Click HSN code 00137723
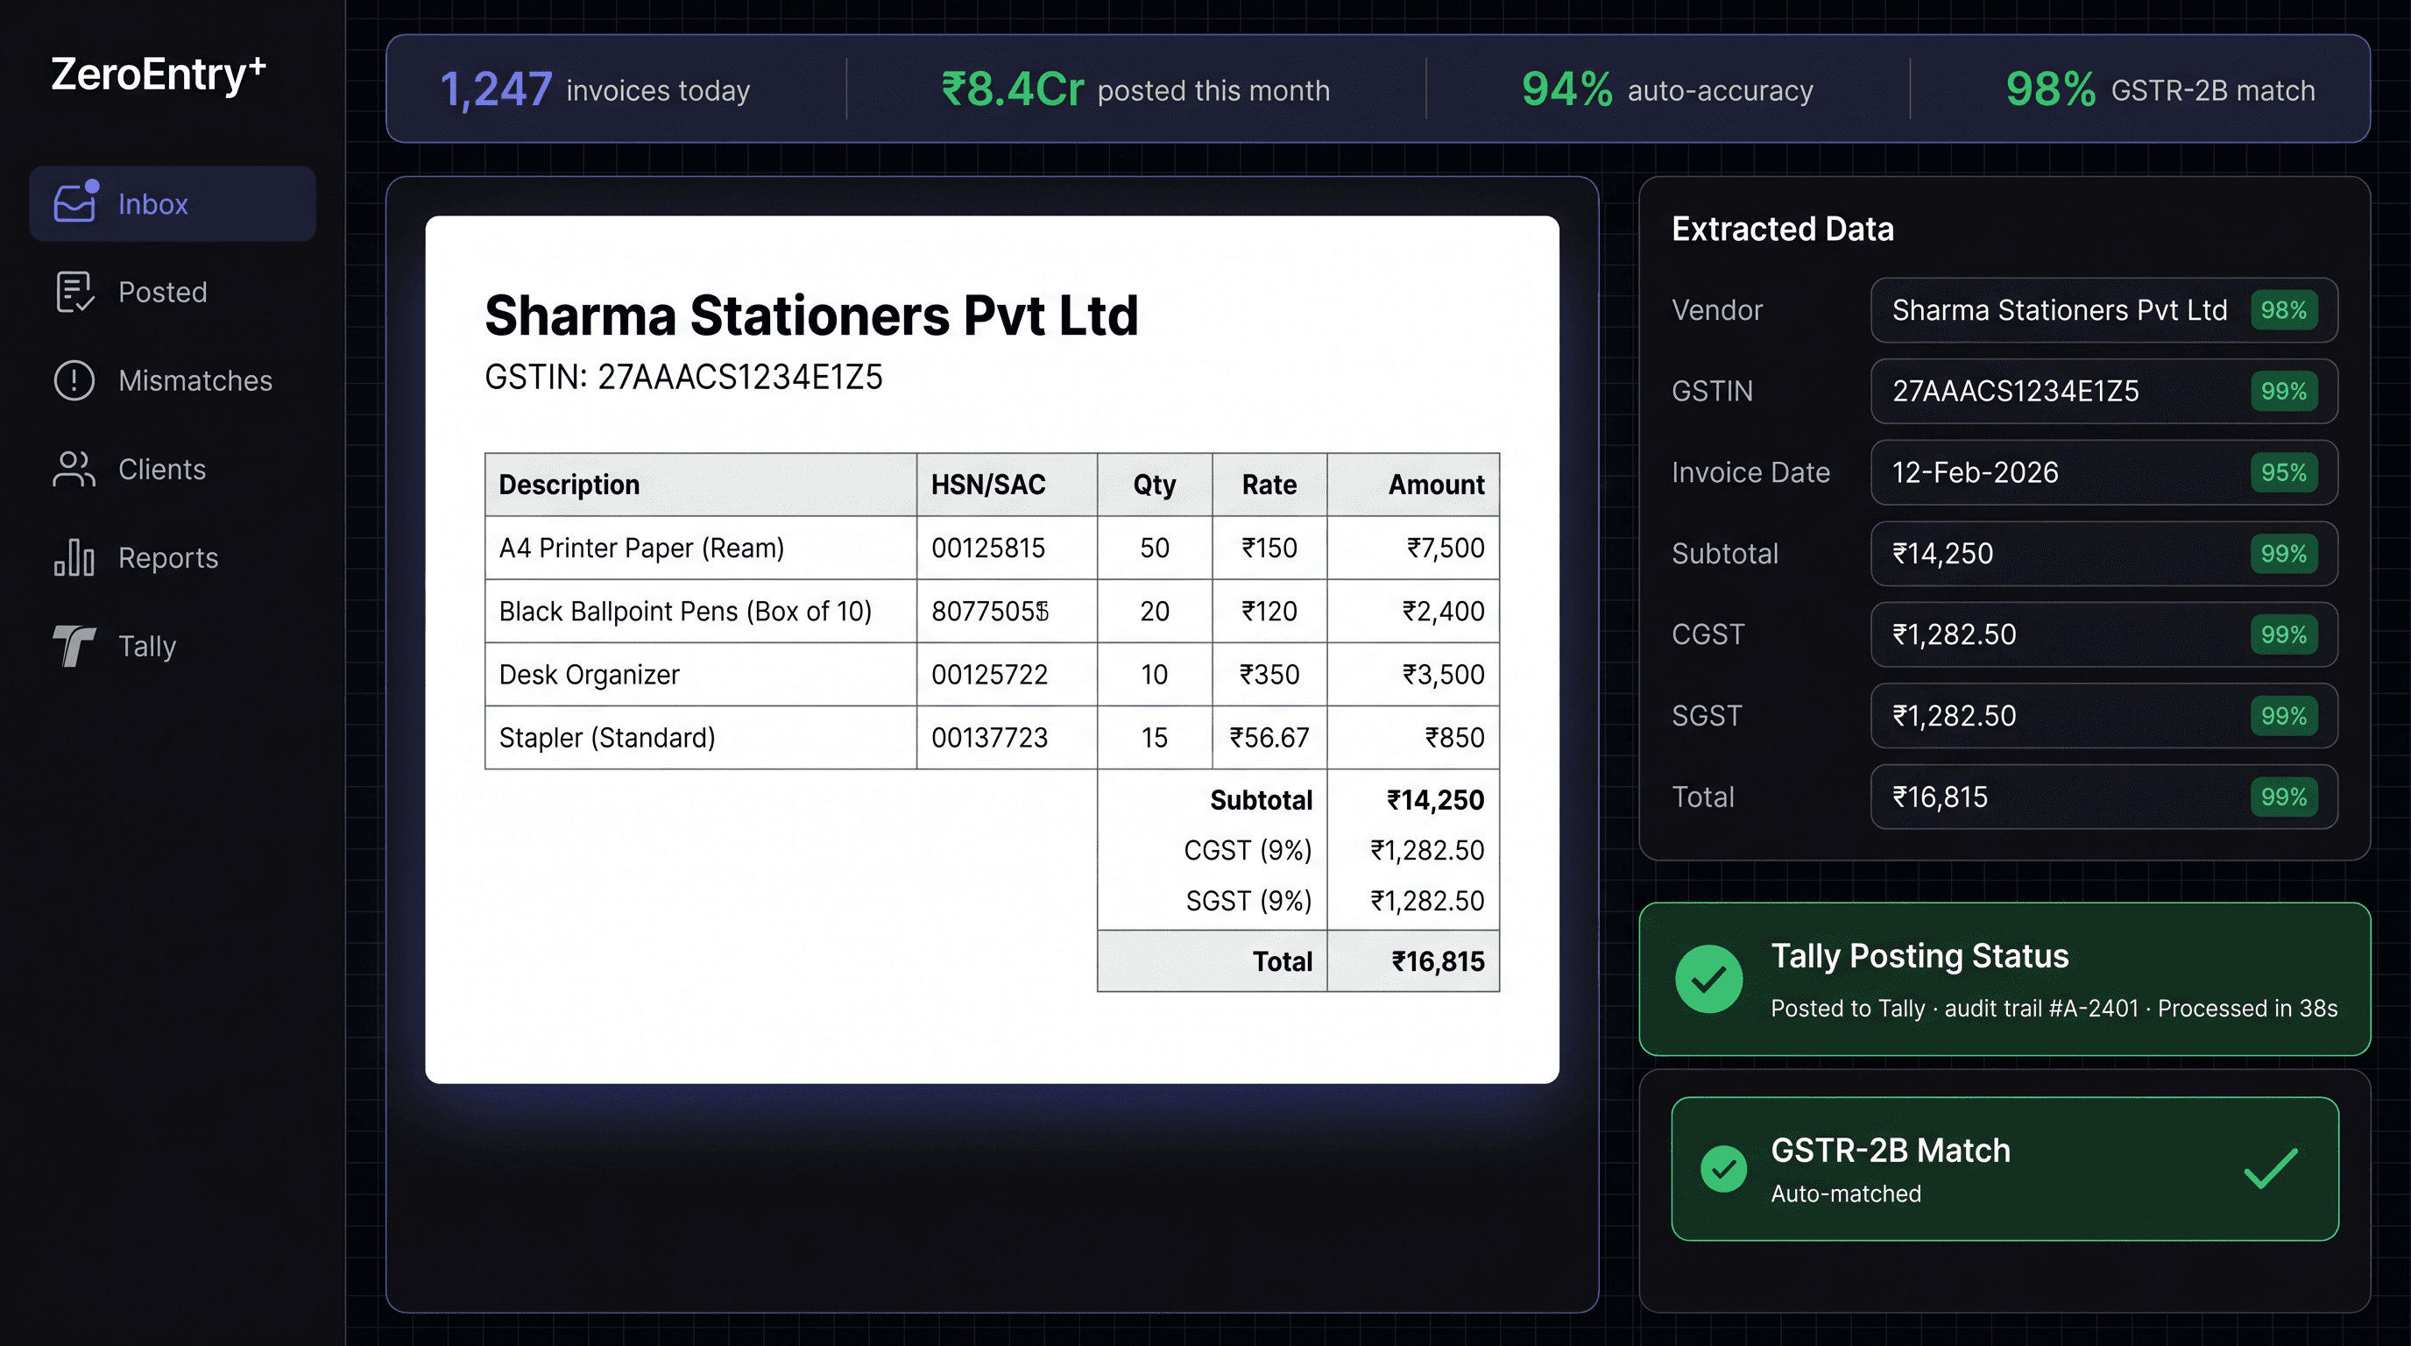This screenshot has height=1346, width=2411. tap(989, 738)
